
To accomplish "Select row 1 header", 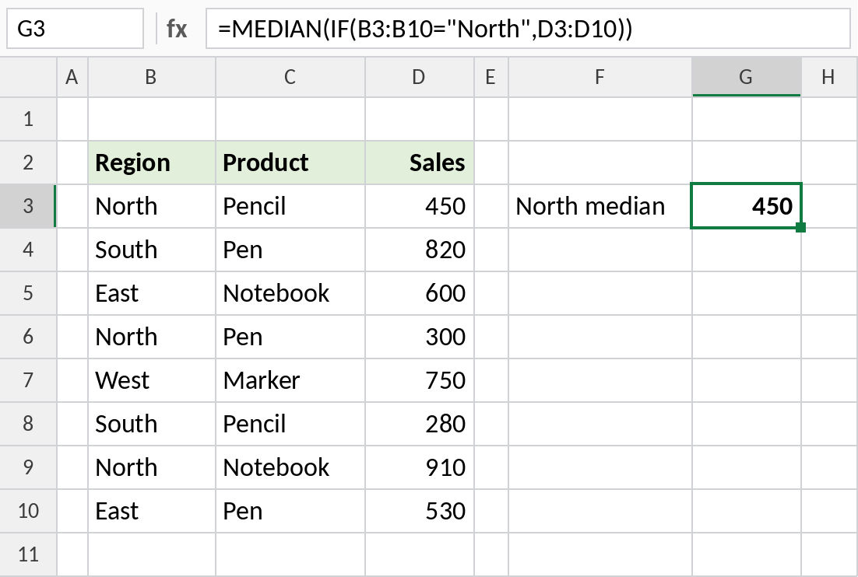I will pos(28,119).
